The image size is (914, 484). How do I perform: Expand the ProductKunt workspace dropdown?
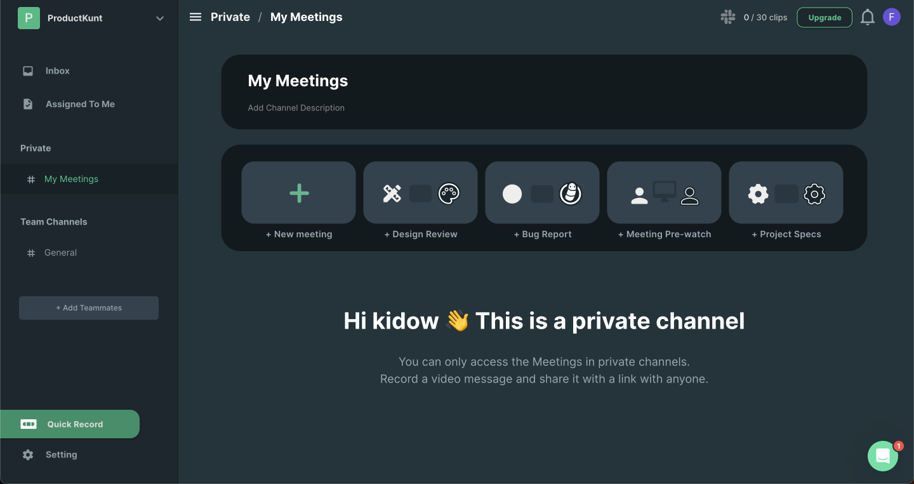[x=159, y=18]
